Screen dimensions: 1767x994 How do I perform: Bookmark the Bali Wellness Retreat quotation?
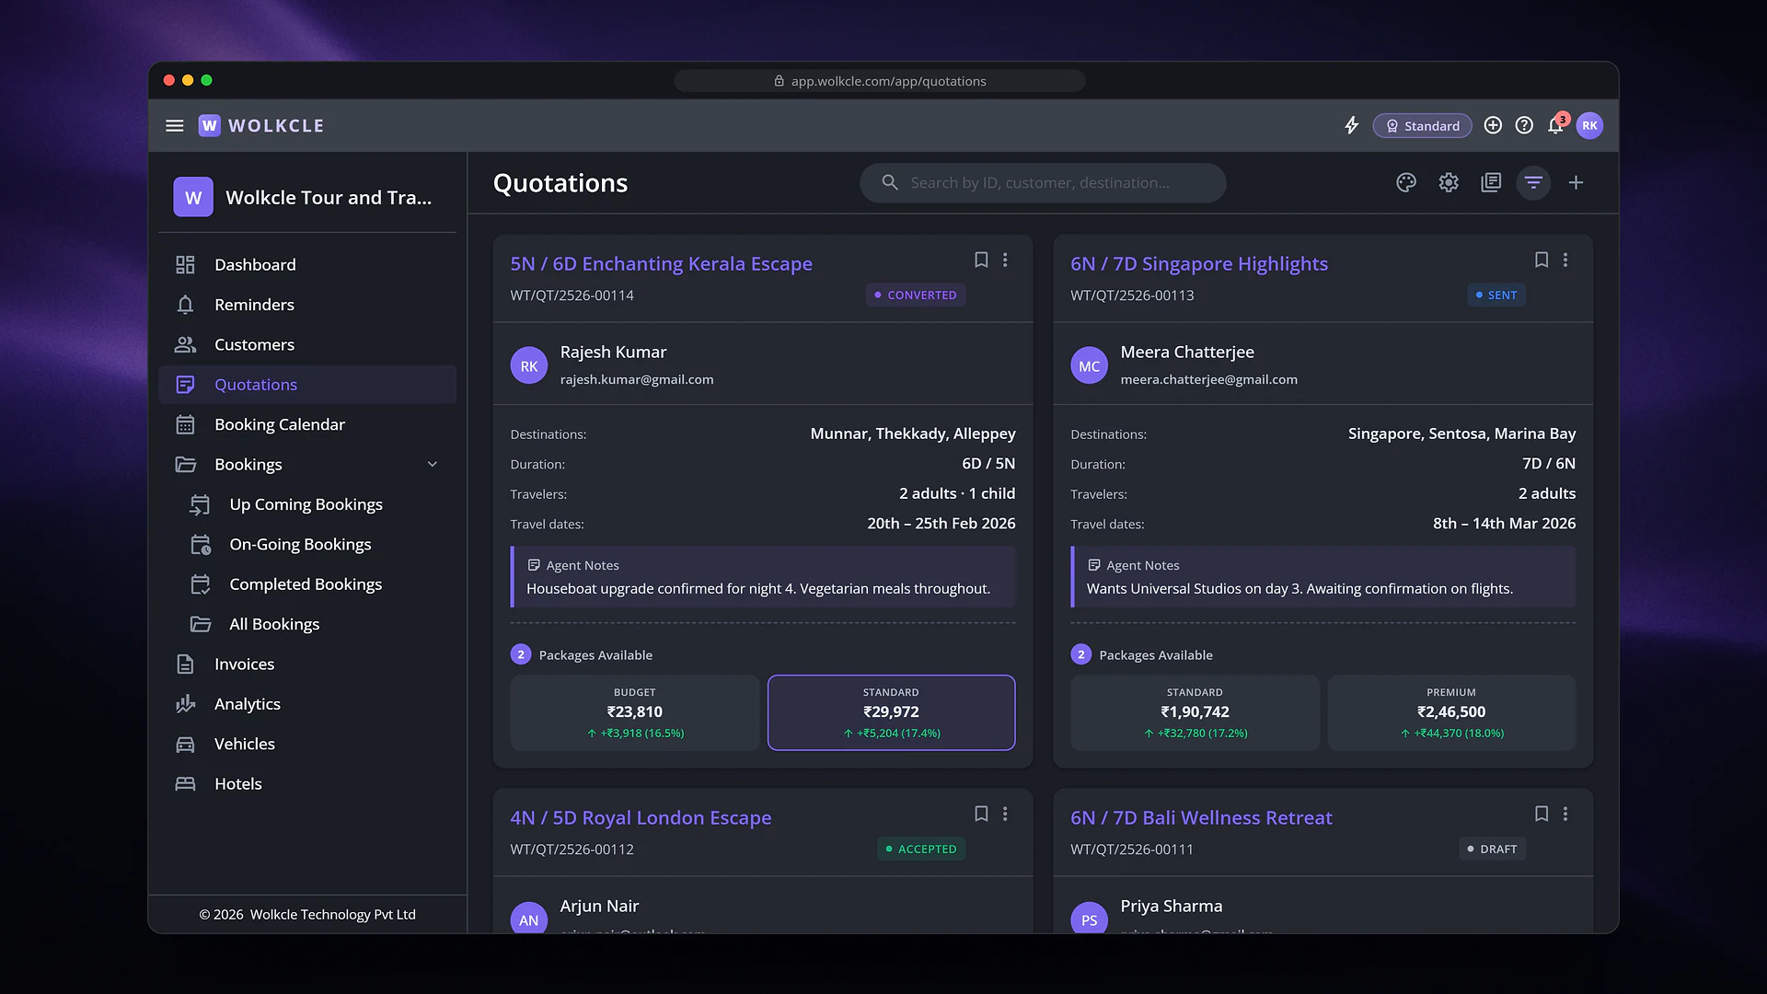pyautogui.click(x=1542, y=814)
